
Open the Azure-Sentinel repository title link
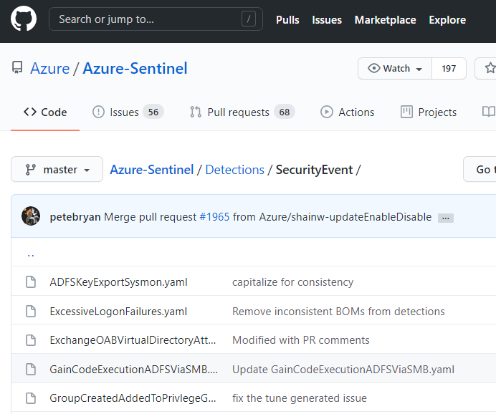click(x=135, y=69)
